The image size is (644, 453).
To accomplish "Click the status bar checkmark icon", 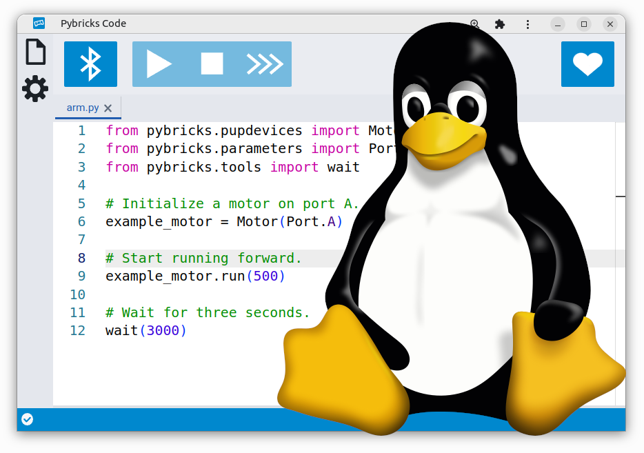I will coord(27,419).
